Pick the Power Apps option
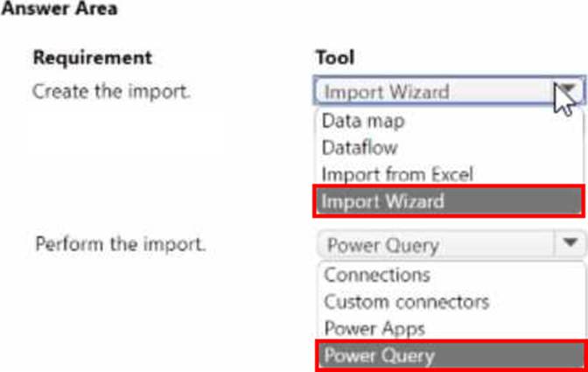The height and width of the screenshot is (372, 588). (374, 329)
